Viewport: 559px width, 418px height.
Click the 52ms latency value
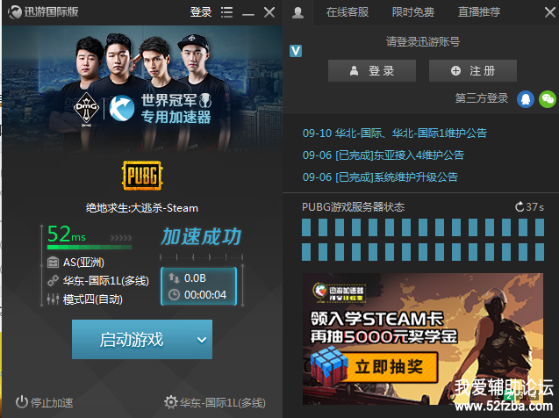[67, 234]
